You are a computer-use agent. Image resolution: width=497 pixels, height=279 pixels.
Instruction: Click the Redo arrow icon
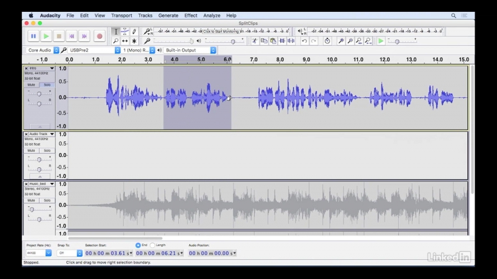(x=314, y=41)
